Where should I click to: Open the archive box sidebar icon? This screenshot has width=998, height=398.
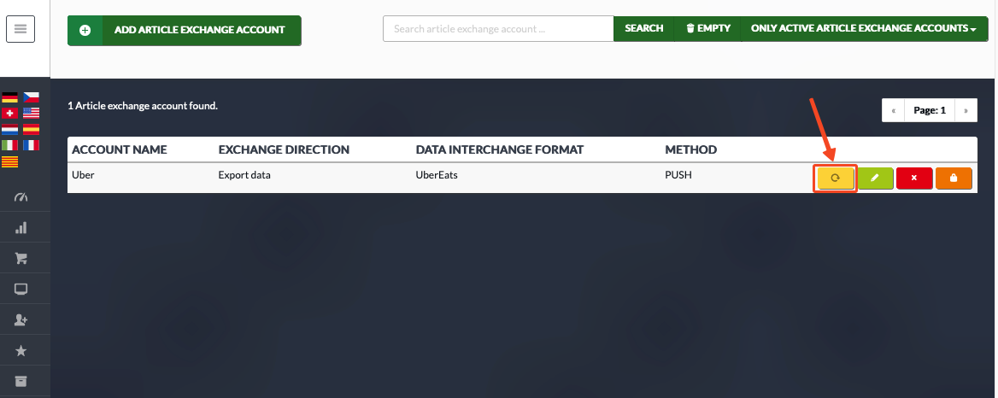[21, 382]
